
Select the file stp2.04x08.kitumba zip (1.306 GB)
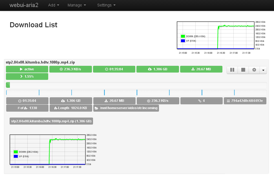pos(51,121)
